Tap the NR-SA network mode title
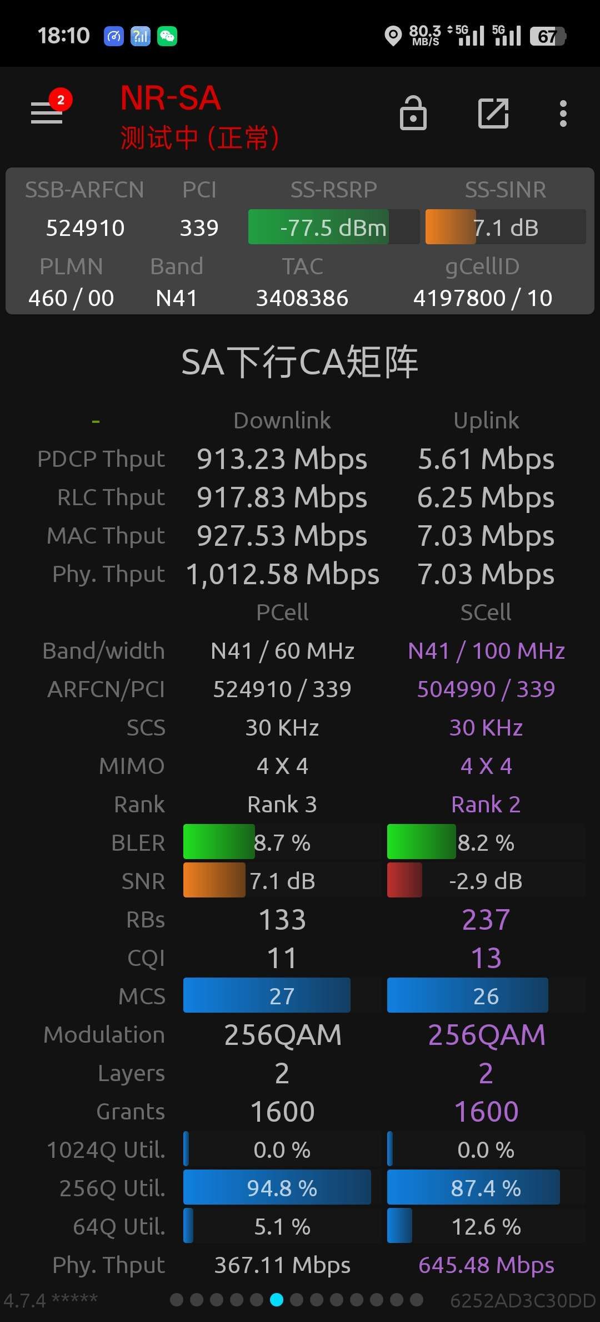 point(171,98)
